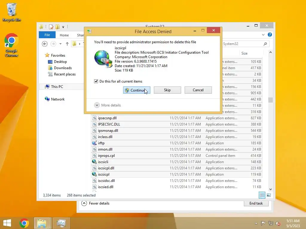Show hidden system tray icons
This screenshot has height=229, width=306.
point(256,223)
